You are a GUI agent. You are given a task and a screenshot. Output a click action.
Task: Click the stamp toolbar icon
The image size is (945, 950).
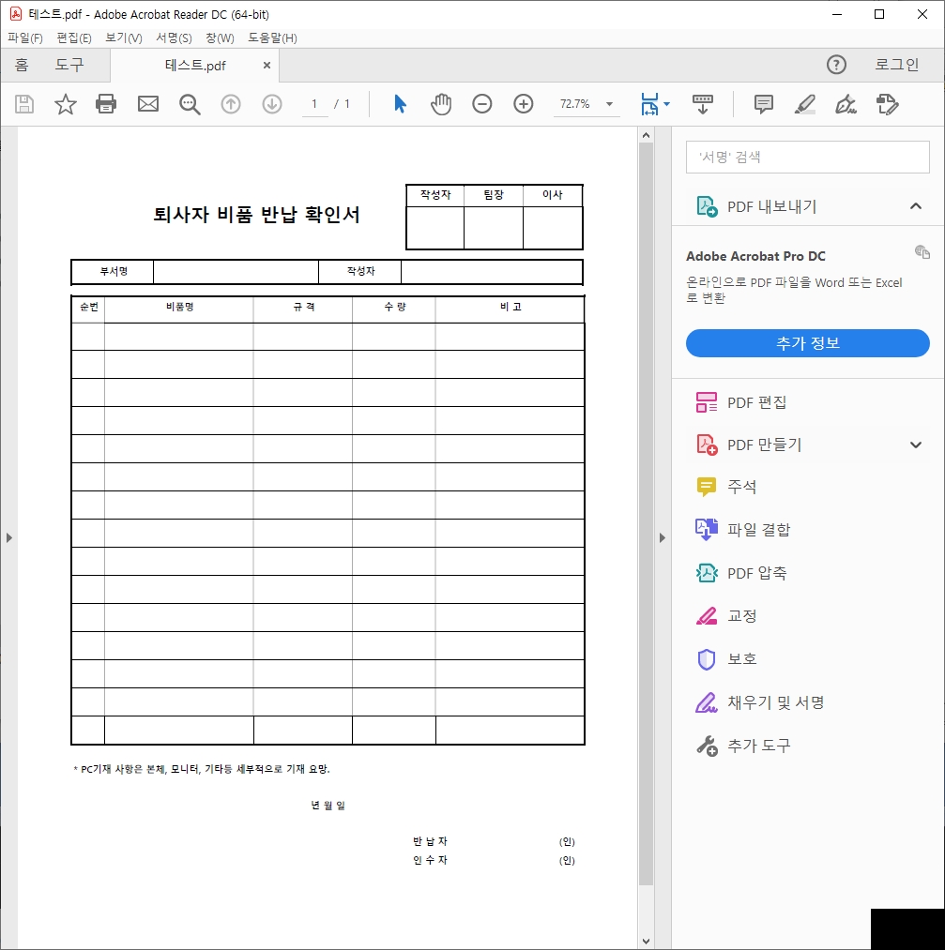point(888,104)
